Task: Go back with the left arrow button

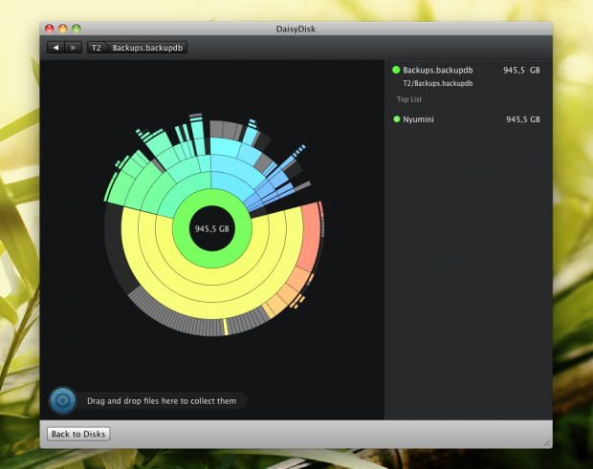Action: point(55,48)
